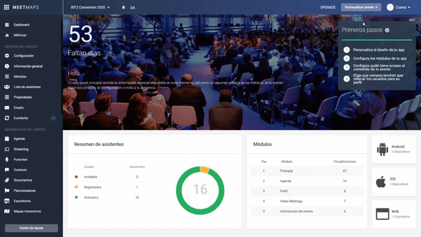Click the UPGRADE link
The height and width of the screenshot is (237, 421).
tap(328, 7)
